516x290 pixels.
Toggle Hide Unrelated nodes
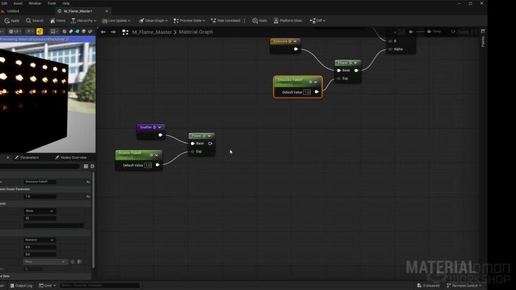(x=226, y=20)
